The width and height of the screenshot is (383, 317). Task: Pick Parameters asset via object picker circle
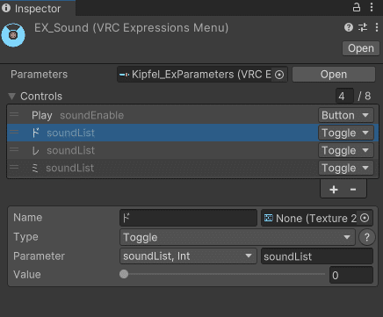(x=279, y=75)
